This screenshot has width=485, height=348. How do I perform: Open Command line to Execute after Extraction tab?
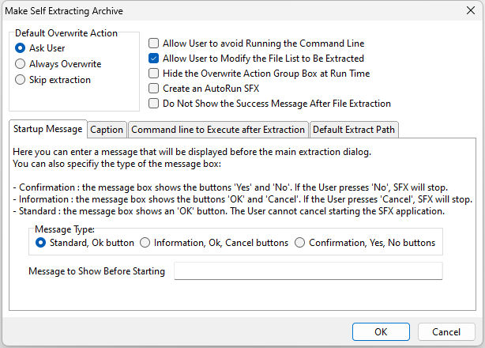point(218,130)
